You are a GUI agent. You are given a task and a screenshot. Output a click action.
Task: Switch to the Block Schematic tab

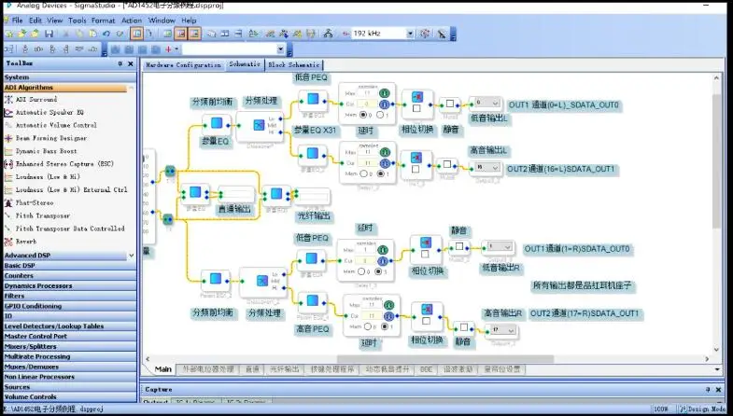click(x=294, y=65)
